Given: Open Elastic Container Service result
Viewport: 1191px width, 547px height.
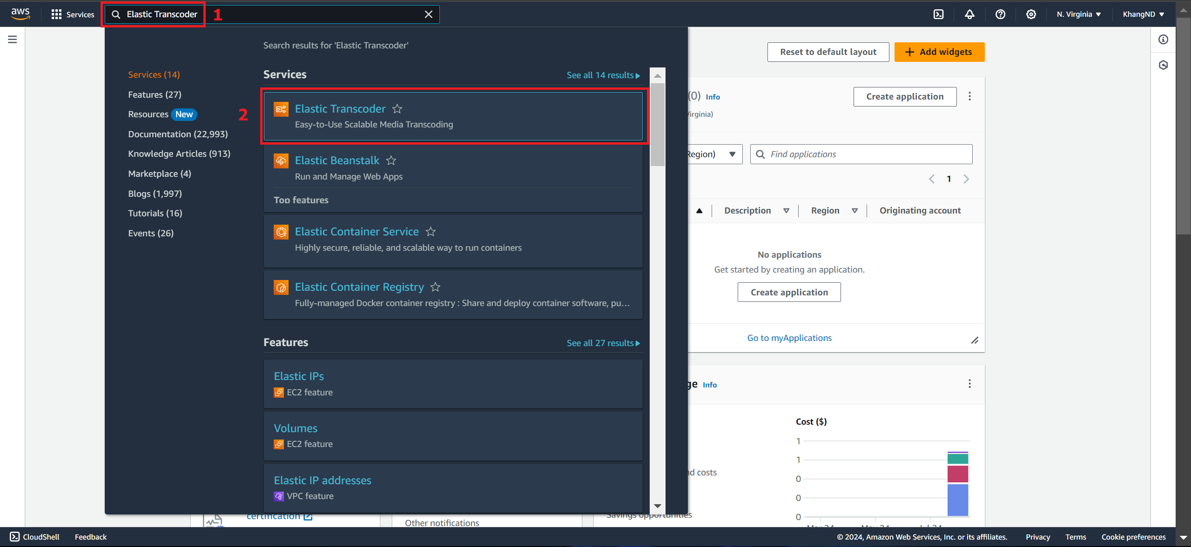Looking at the screenshot, I should pos(357,232).
